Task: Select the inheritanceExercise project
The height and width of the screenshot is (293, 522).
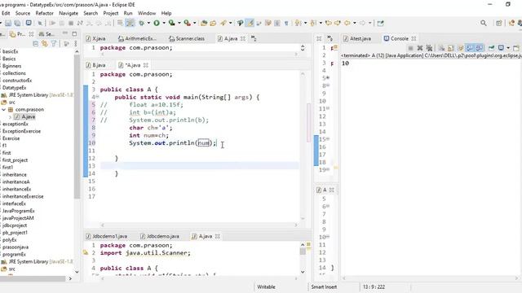Action: click(23, 196)
